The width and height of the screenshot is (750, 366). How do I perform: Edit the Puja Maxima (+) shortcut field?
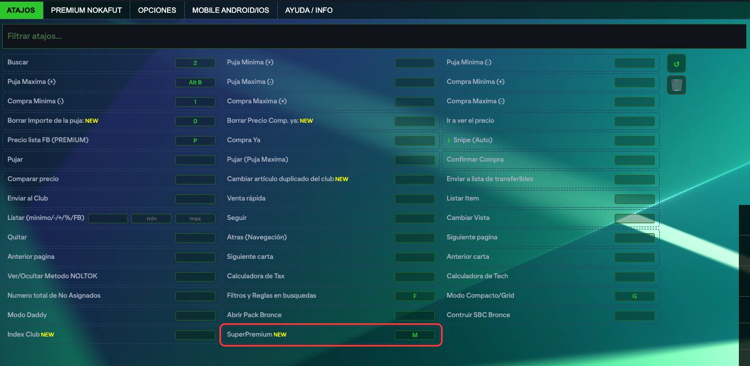pyautogui.click(x=195, y=83)
